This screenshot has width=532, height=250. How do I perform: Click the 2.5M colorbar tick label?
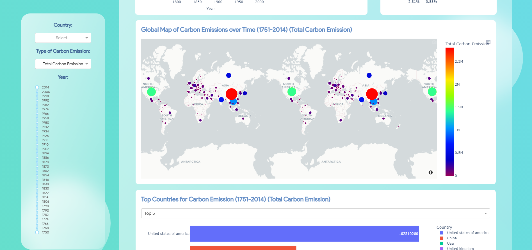pyautogui.click(x=459, y=62)
